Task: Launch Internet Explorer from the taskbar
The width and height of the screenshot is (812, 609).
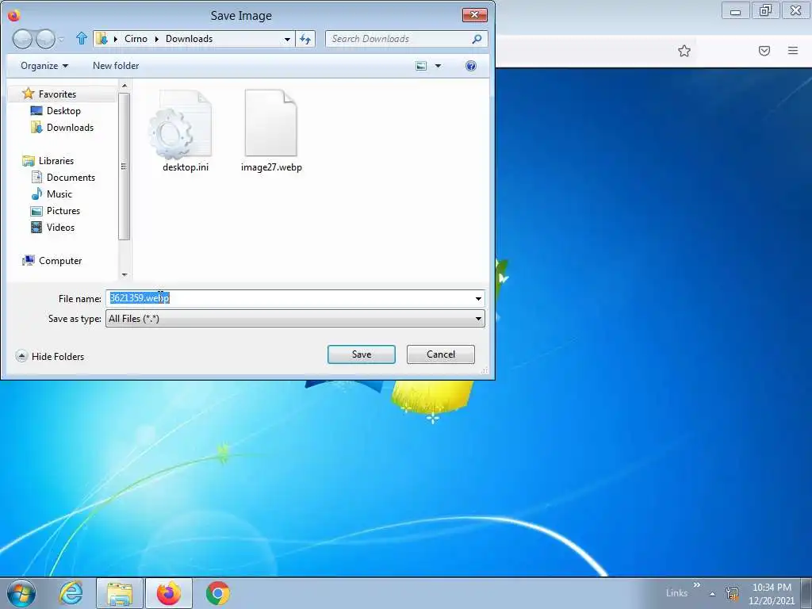Action: pos(71,593)
